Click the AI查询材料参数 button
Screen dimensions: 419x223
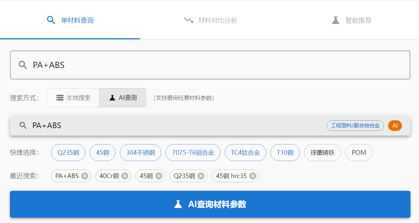[210, 204]
